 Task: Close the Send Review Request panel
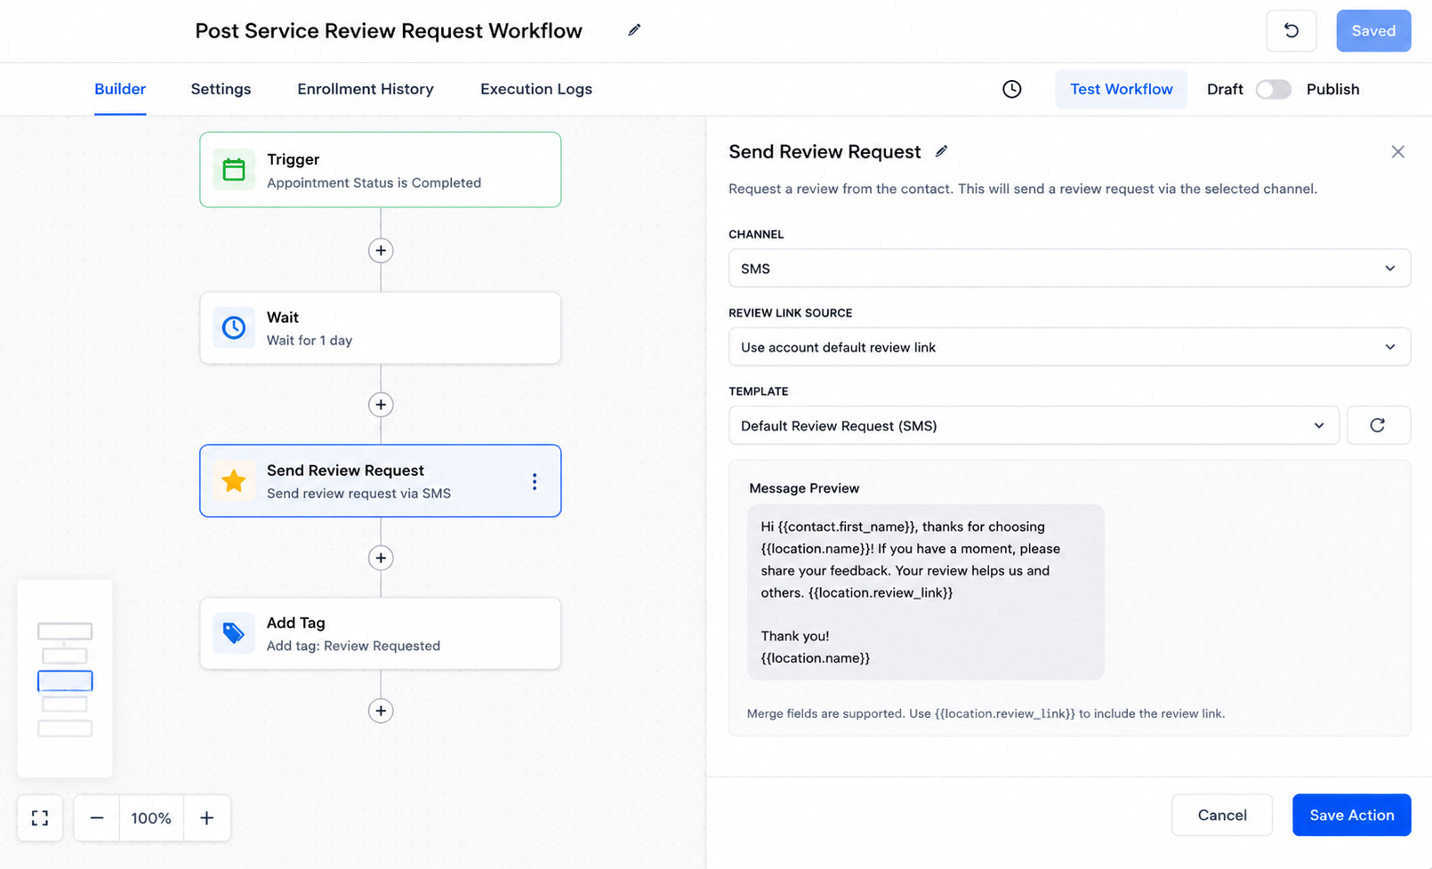(x=1398, y=152)
